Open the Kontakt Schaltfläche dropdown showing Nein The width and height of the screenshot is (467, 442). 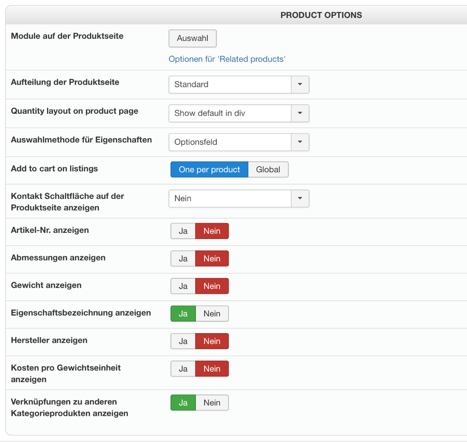pos(239,198)
